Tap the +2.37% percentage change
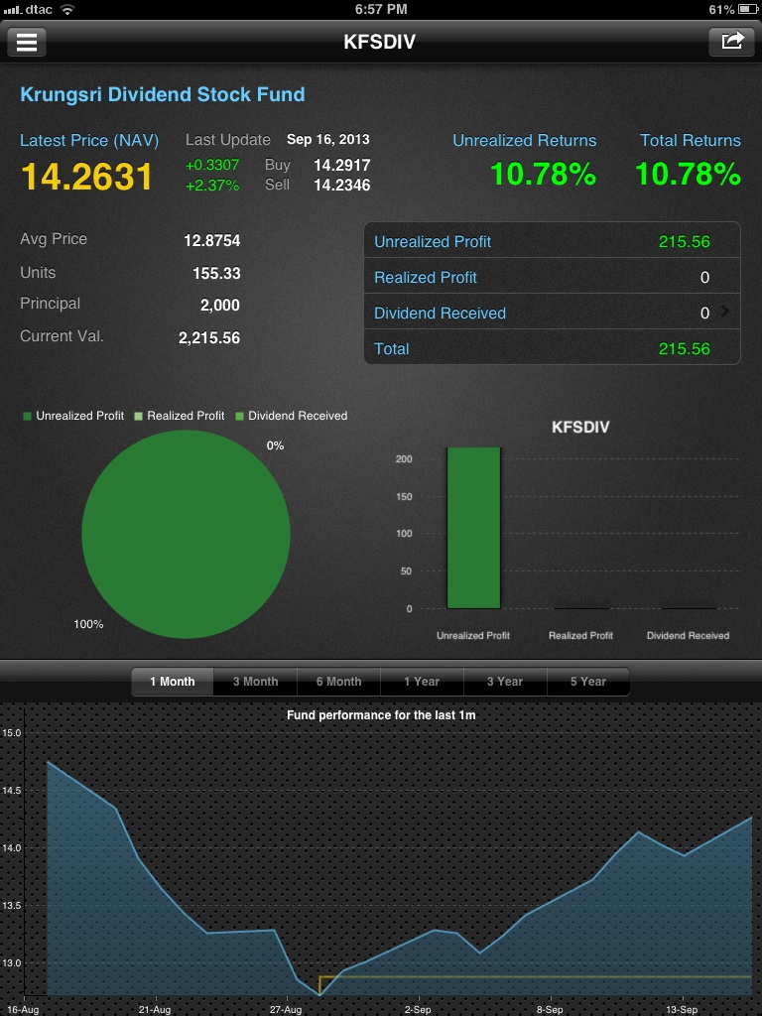762x1016 pixels. coord(212,186)
